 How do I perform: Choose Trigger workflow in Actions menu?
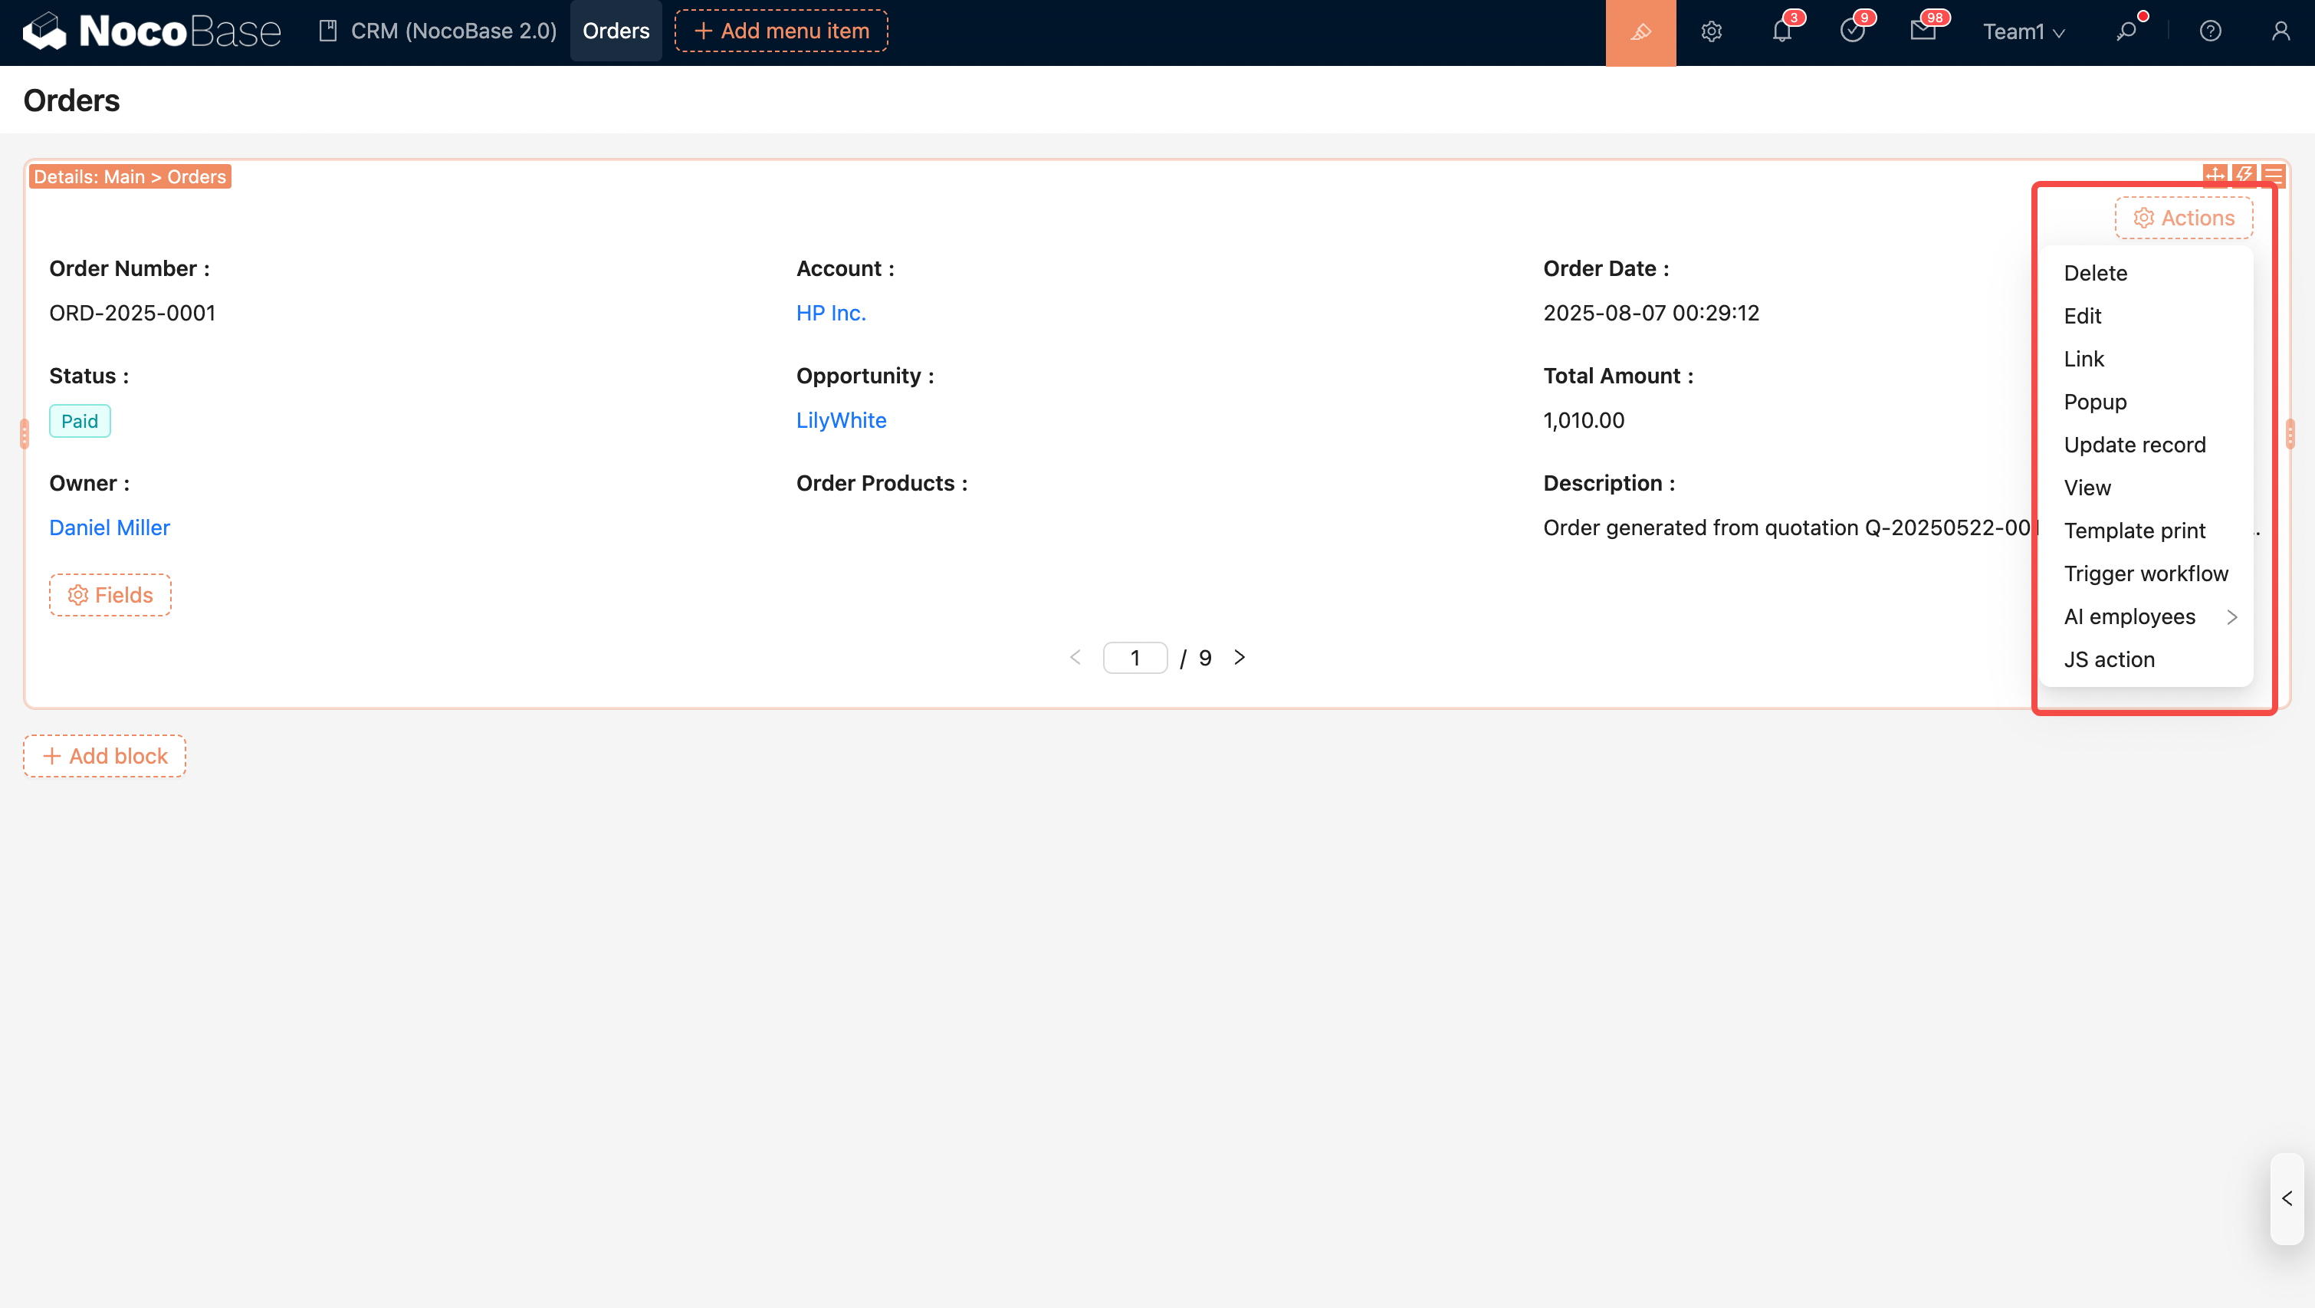coord(2145,573)
